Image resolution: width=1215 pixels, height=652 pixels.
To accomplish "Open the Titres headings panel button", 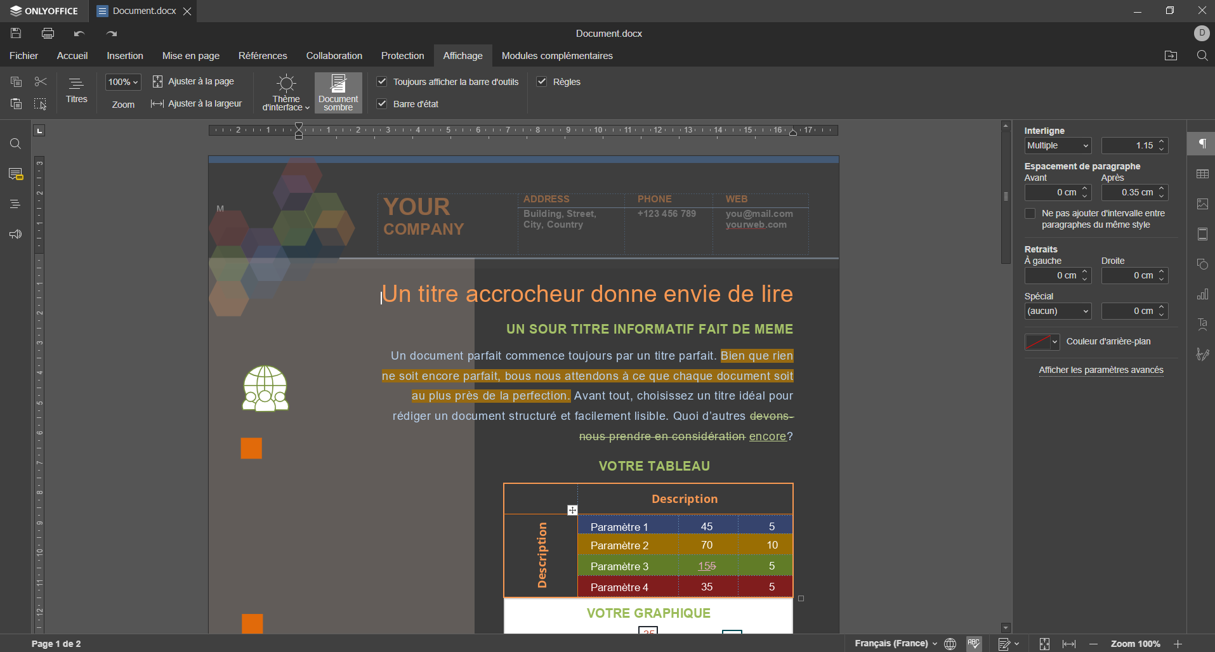I will pyautogui.click(x=76, y=90).
